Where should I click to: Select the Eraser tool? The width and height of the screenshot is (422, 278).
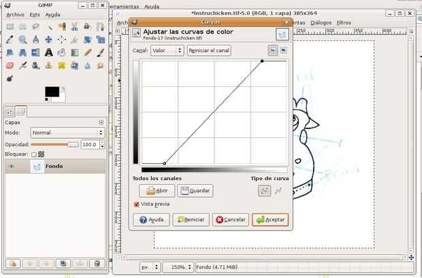tap(10, 65)
